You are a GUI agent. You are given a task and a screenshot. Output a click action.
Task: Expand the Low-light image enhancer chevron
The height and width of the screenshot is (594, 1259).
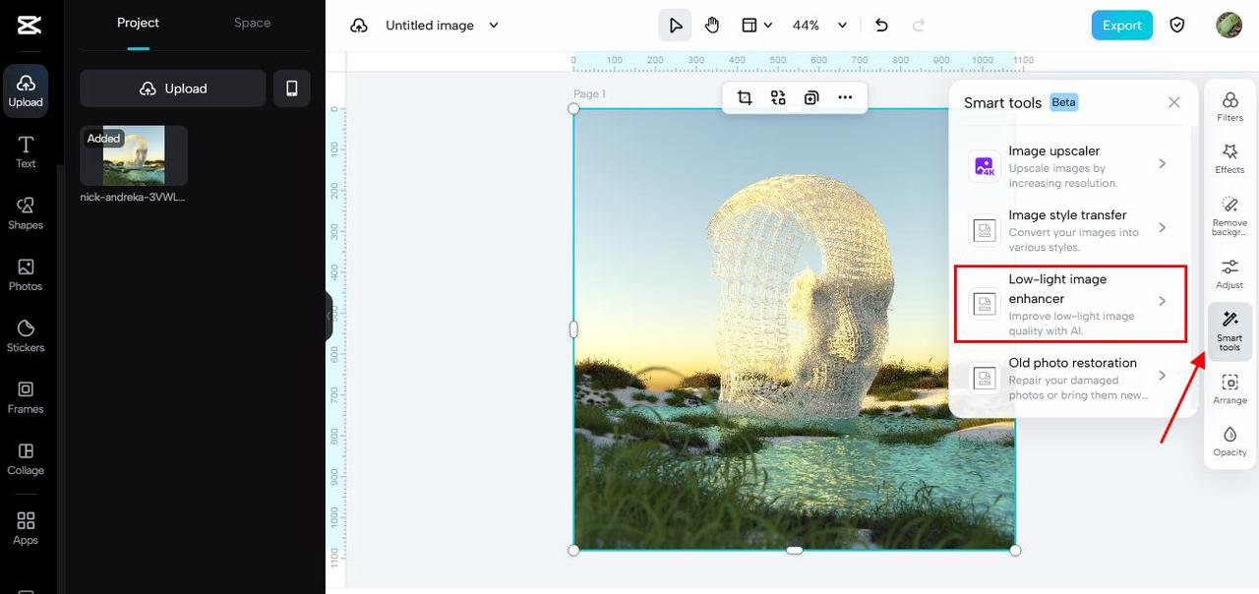[1162, 301]
